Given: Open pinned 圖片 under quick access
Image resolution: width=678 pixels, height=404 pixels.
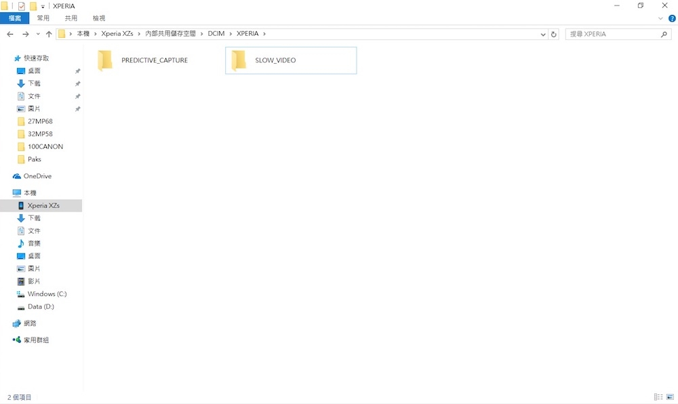Looking at the screenshot, I should [x=34, y=108].
